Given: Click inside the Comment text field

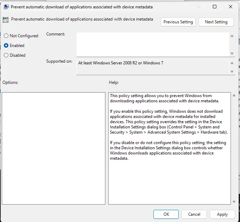Looking at the screenshot, I should coord(153,45).
